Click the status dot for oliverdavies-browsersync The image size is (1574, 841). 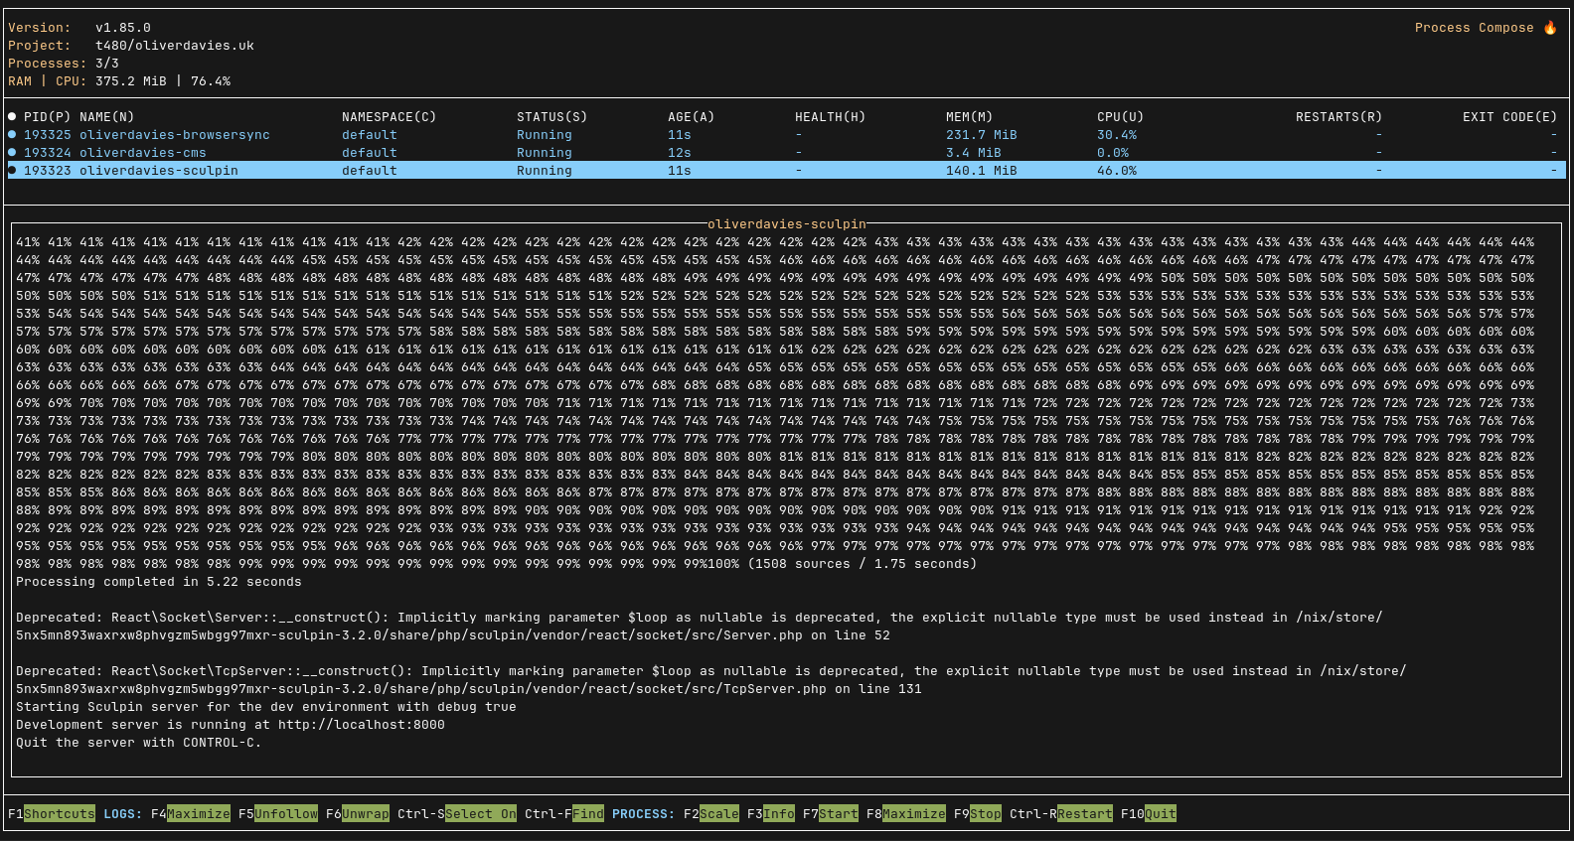pos(13,134)
